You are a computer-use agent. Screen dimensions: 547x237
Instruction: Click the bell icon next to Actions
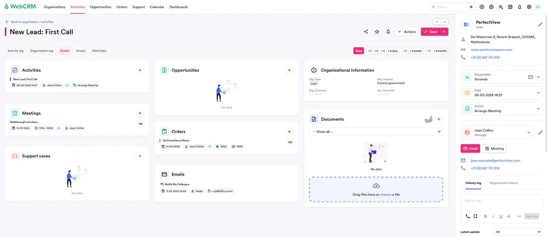tap(388, 32)
